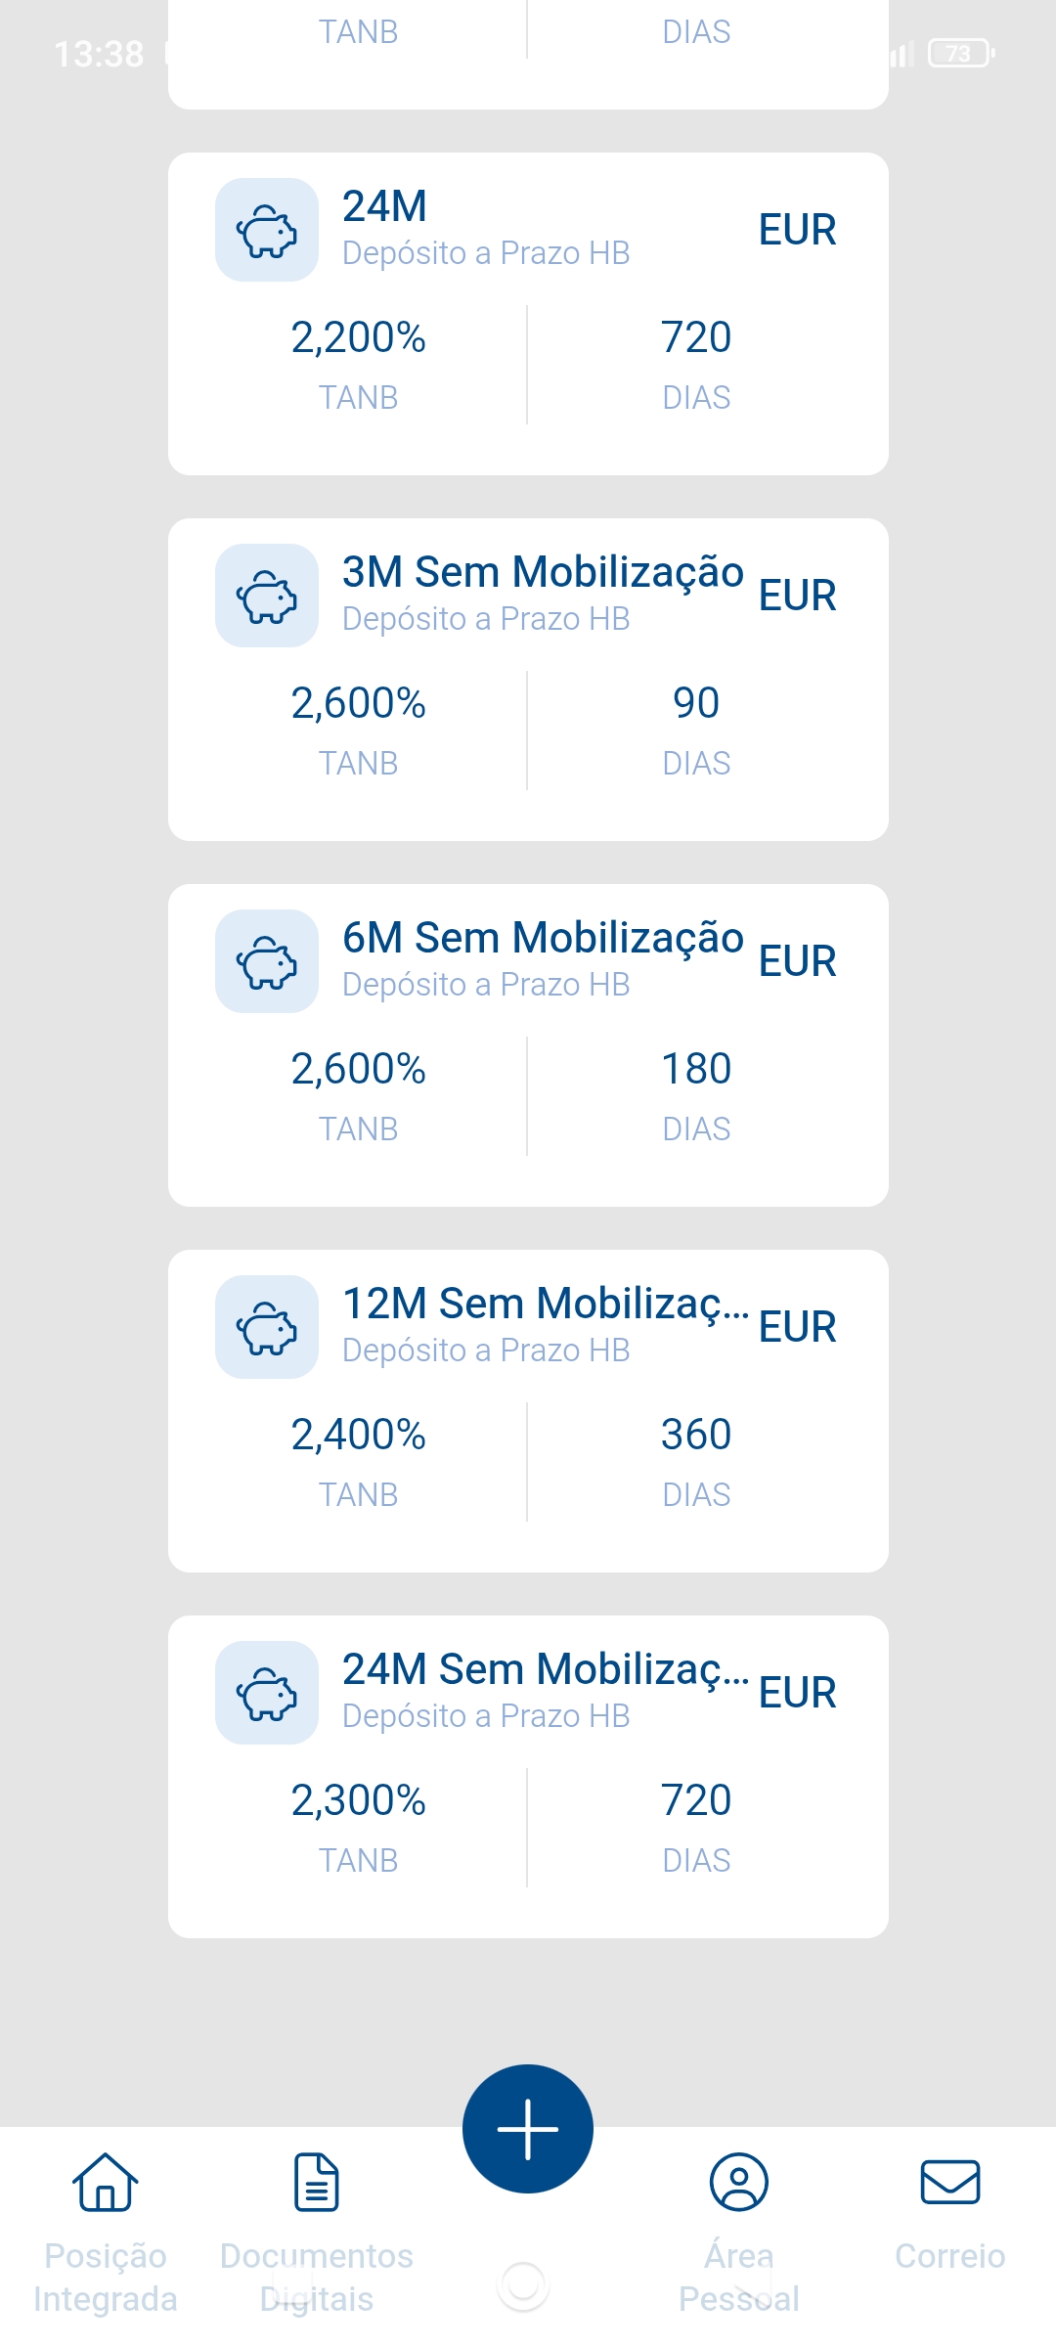Tap the 12M Sem Mobilização piggy bank icon
Viewport: 1056px width, 2347px height.
[x=267, y=1328]
